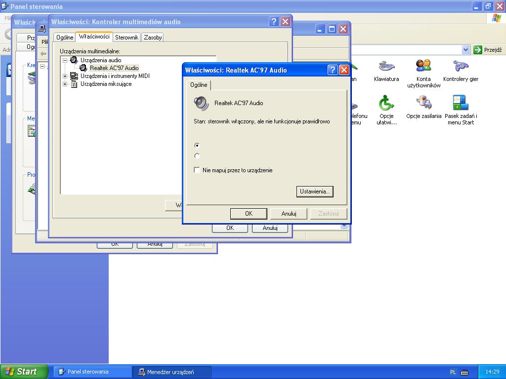Image resolution: width=506 pixels, height=379 pixels.
Task: Click the back arrow in Menedżer urządzeń toolbar
Action: click(x=43, y=53)
